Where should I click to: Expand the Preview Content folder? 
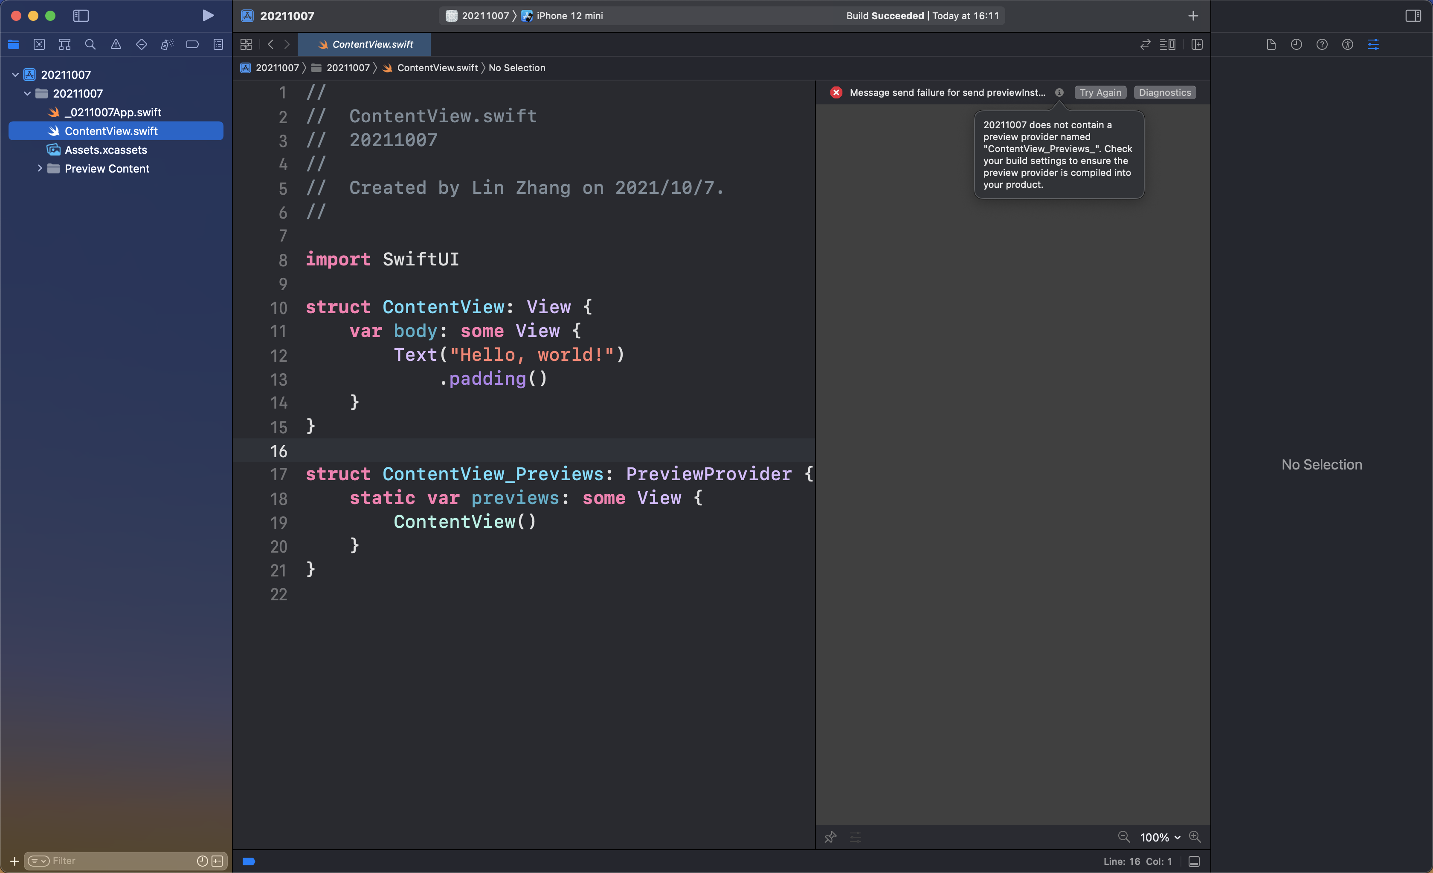tap(40, 168)
